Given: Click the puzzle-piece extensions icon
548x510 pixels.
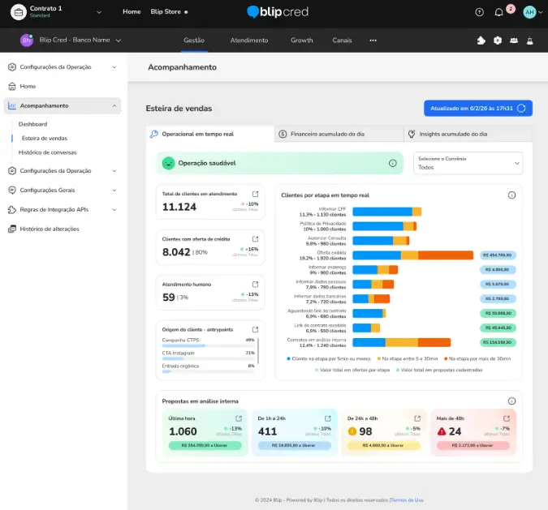Looking at the screenshot, I should 481,41.
